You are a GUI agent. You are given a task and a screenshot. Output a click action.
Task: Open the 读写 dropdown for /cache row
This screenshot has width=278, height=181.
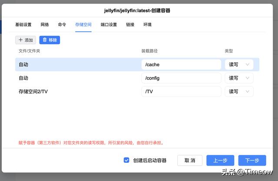pos(239,65)
